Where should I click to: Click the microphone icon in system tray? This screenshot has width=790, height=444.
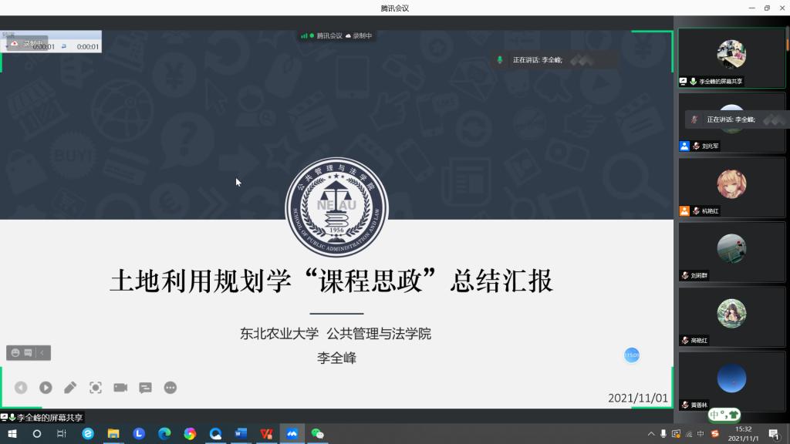663,434
